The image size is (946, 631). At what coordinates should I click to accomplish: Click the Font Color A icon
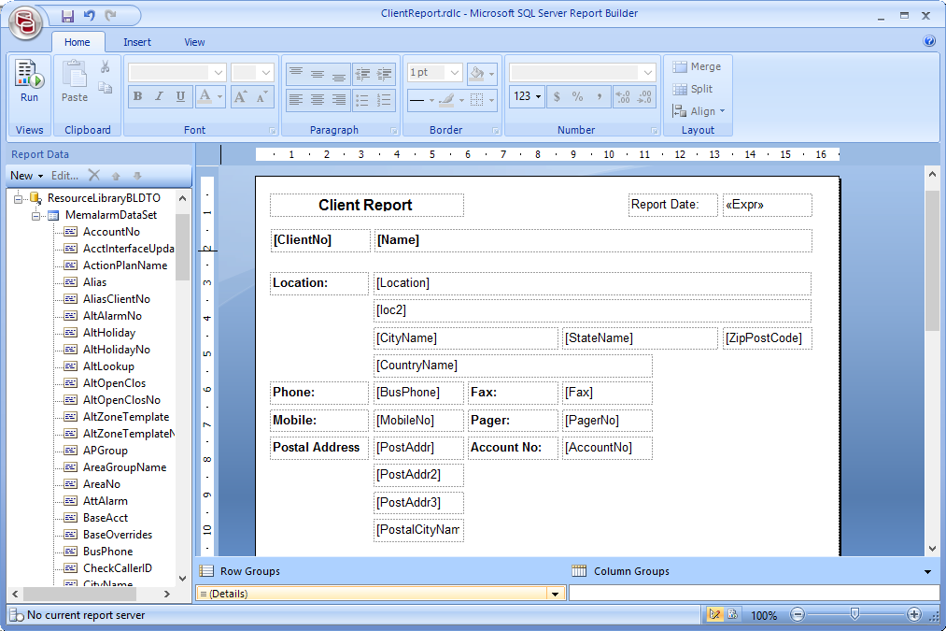click(x=205, y=96)
